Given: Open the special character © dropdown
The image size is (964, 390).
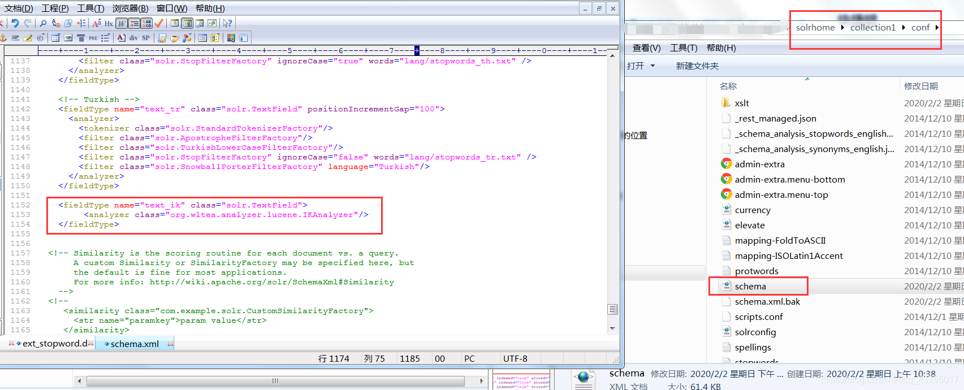Looking at the screenshot, I should tap(40, 38).
